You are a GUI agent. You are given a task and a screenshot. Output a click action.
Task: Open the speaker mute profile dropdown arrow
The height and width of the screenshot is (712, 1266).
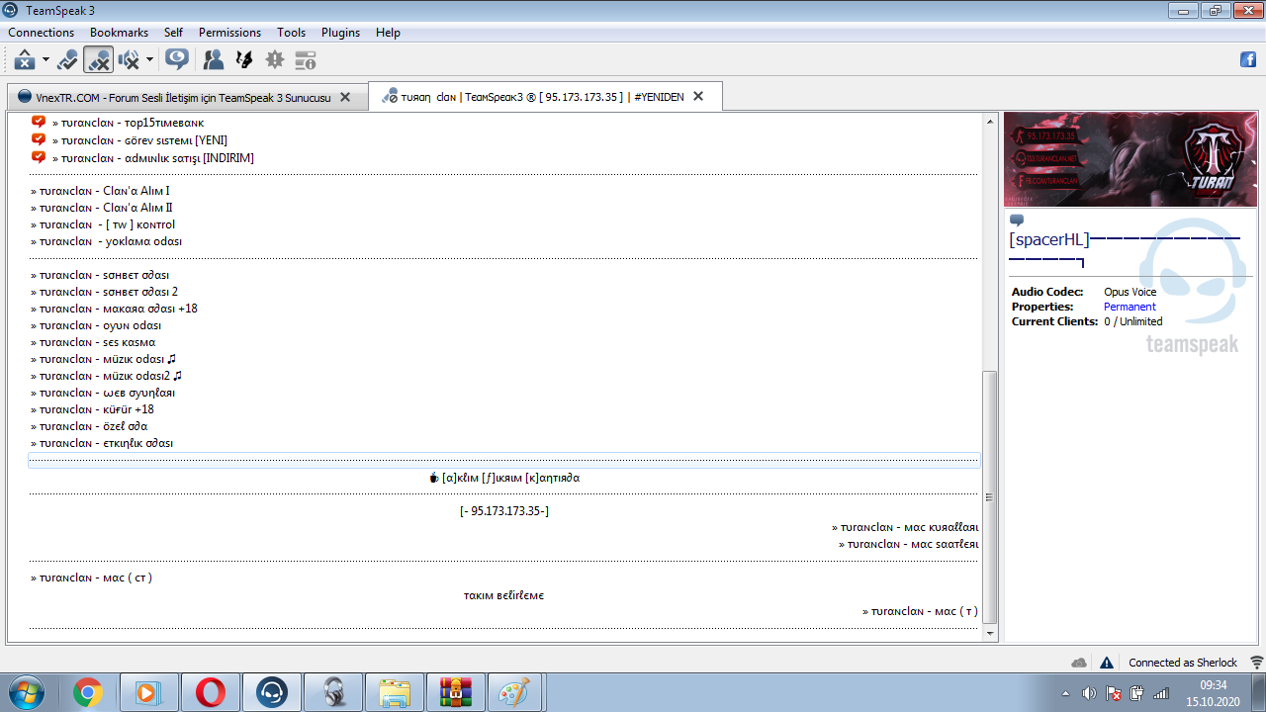[x=149, y=60]
